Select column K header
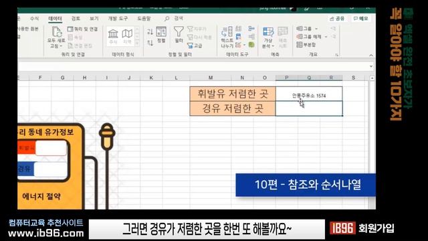Image resolution: width=428 pixels, height=241 pixels. click(x=151, y=78)
